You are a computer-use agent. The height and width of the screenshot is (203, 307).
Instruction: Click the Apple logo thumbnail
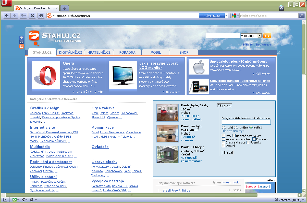tap(199, 67)
